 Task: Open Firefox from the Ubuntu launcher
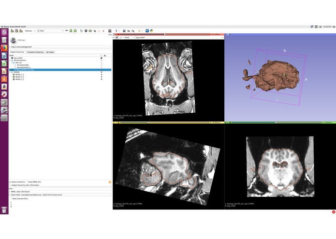[x=4, y=48]
